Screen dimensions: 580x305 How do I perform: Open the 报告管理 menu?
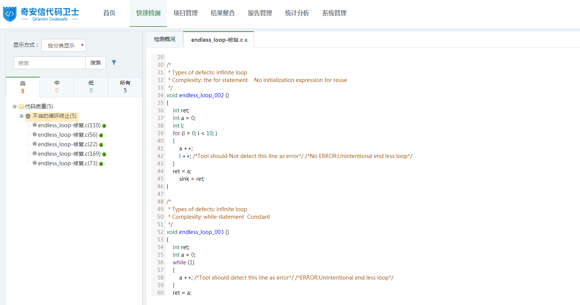(x=260, y=13)
